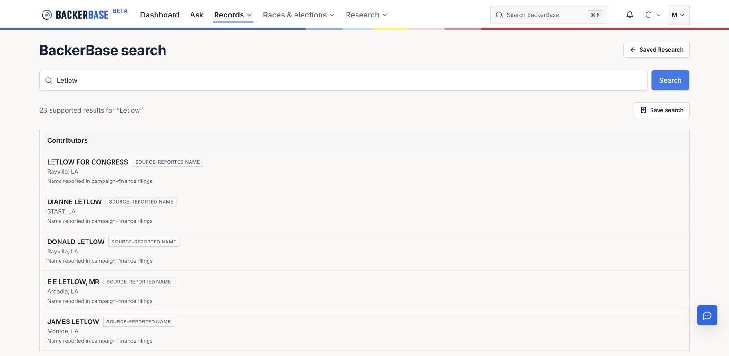The width and height of the screenshot is (729, 356).
Task: Open the Ask page
Action: click(x=197, y=15)
